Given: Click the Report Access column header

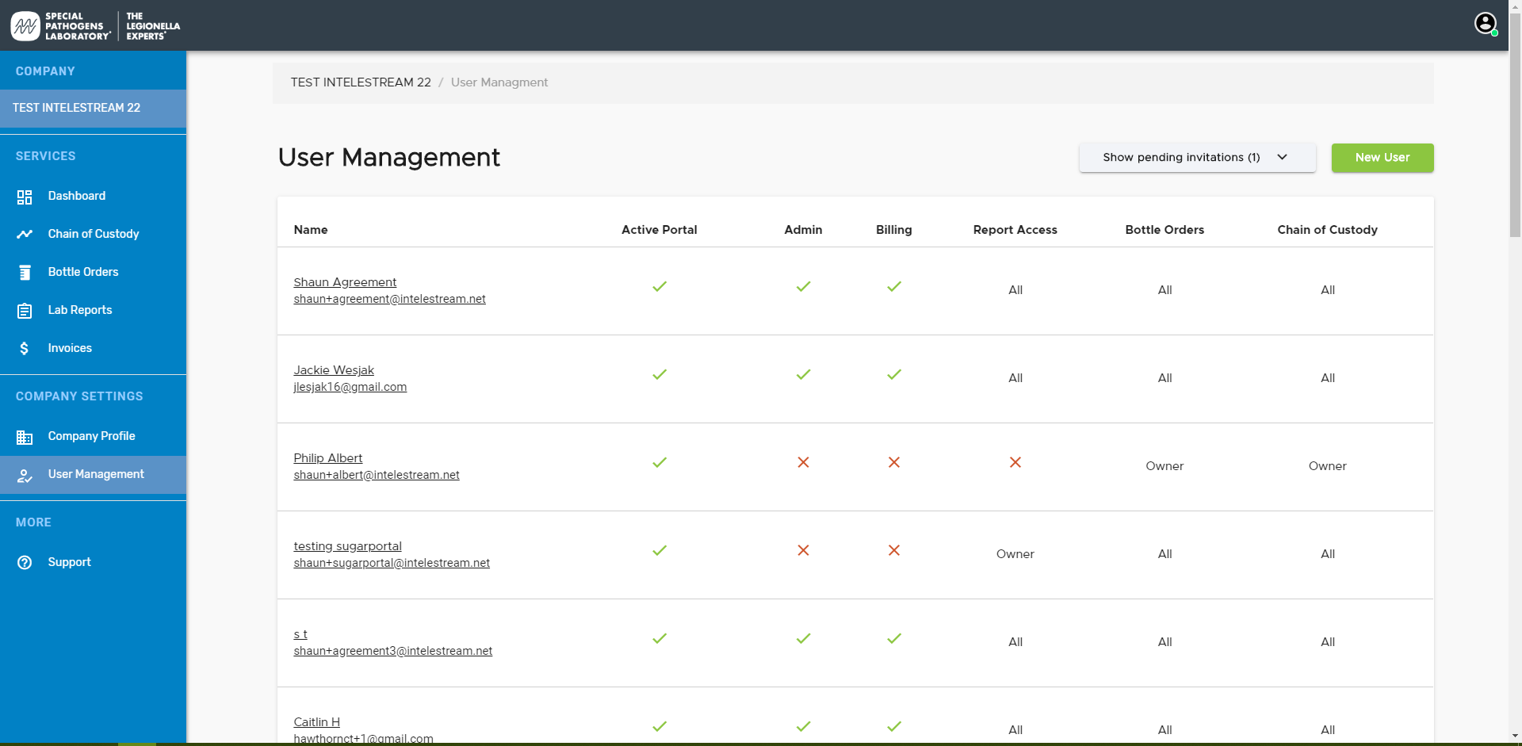Looking at the screenshot, I should click(x=1015, y=230).
